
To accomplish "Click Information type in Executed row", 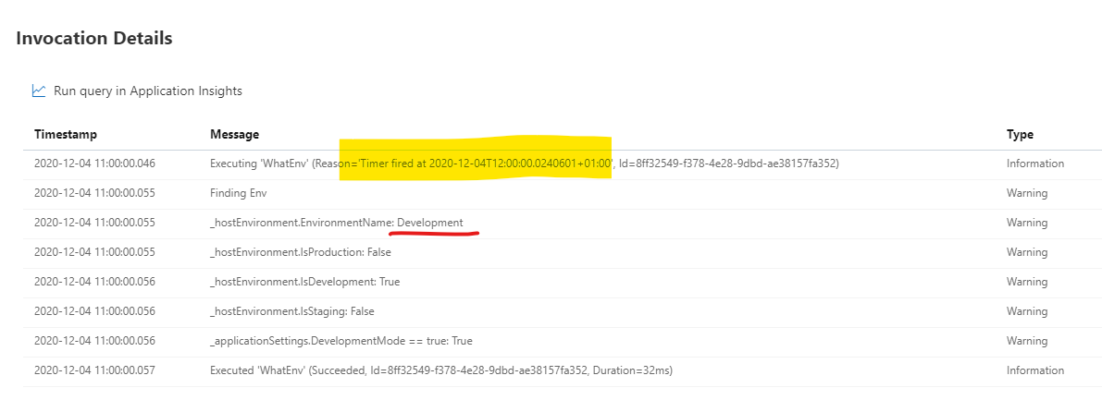I will (1035, 370).
